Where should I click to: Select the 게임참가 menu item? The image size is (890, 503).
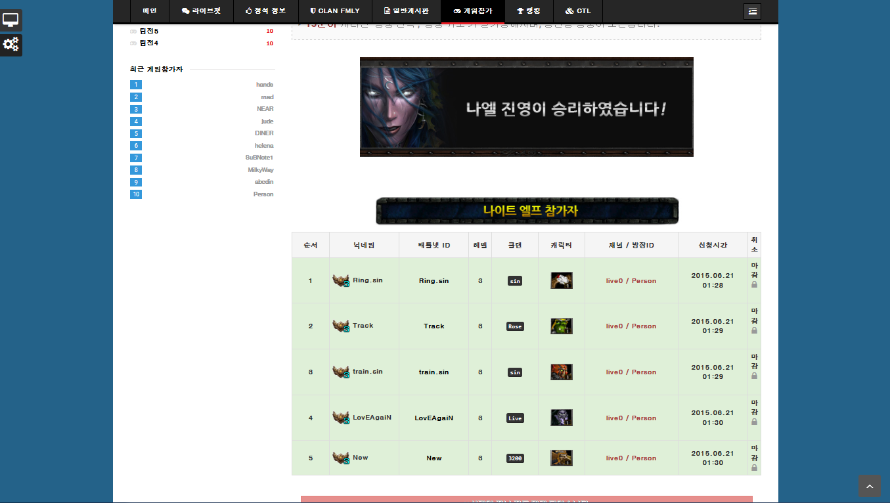coord(472,11)
